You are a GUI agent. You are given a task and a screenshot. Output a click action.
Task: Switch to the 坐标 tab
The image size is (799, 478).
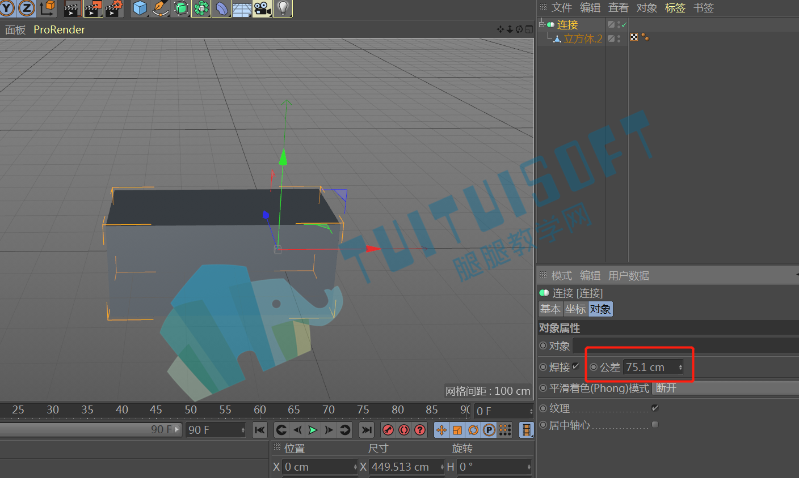(575, 309)
